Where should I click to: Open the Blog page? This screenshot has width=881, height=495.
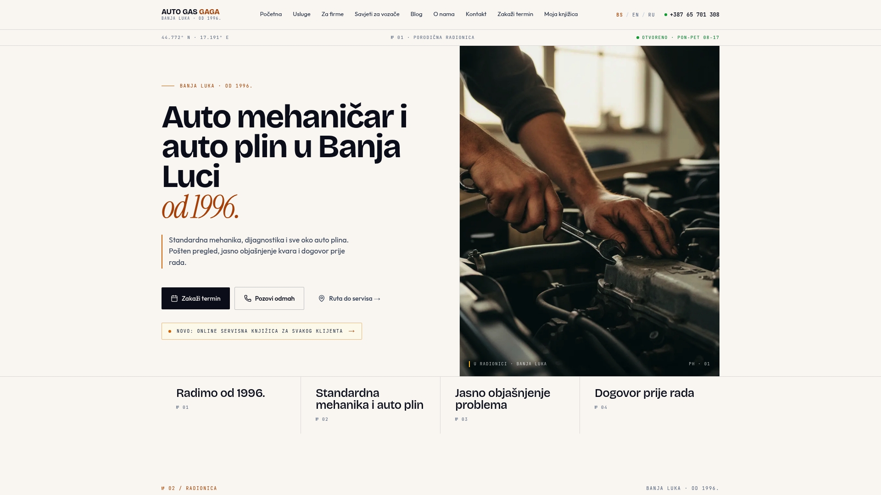(416, 14)
